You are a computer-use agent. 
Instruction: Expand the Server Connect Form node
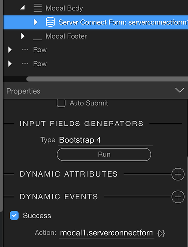point(36,22)
